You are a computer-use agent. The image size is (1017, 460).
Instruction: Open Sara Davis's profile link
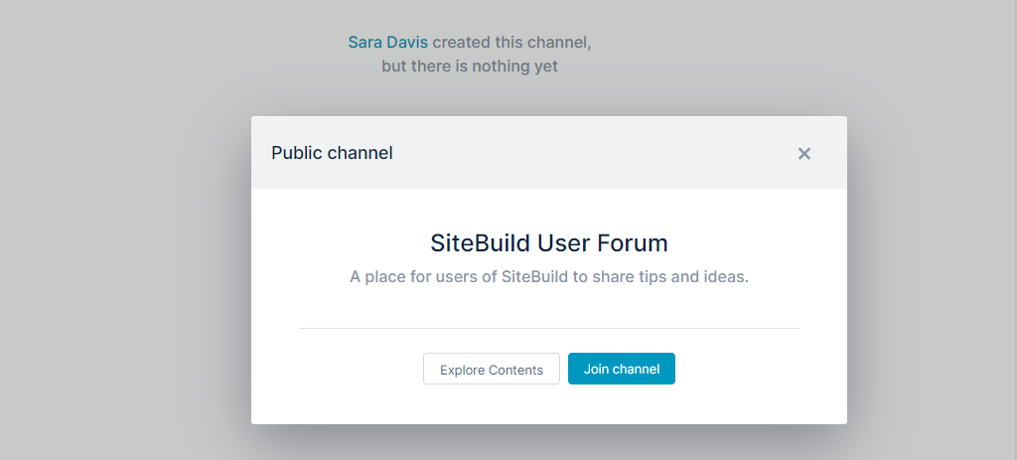[x=388, y=42]
